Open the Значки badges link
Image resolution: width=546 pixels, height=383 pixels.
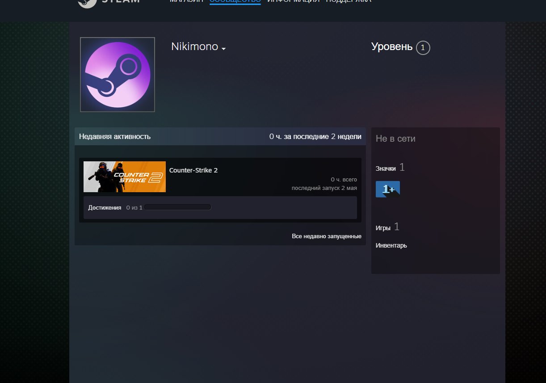[x=386, y=168]
